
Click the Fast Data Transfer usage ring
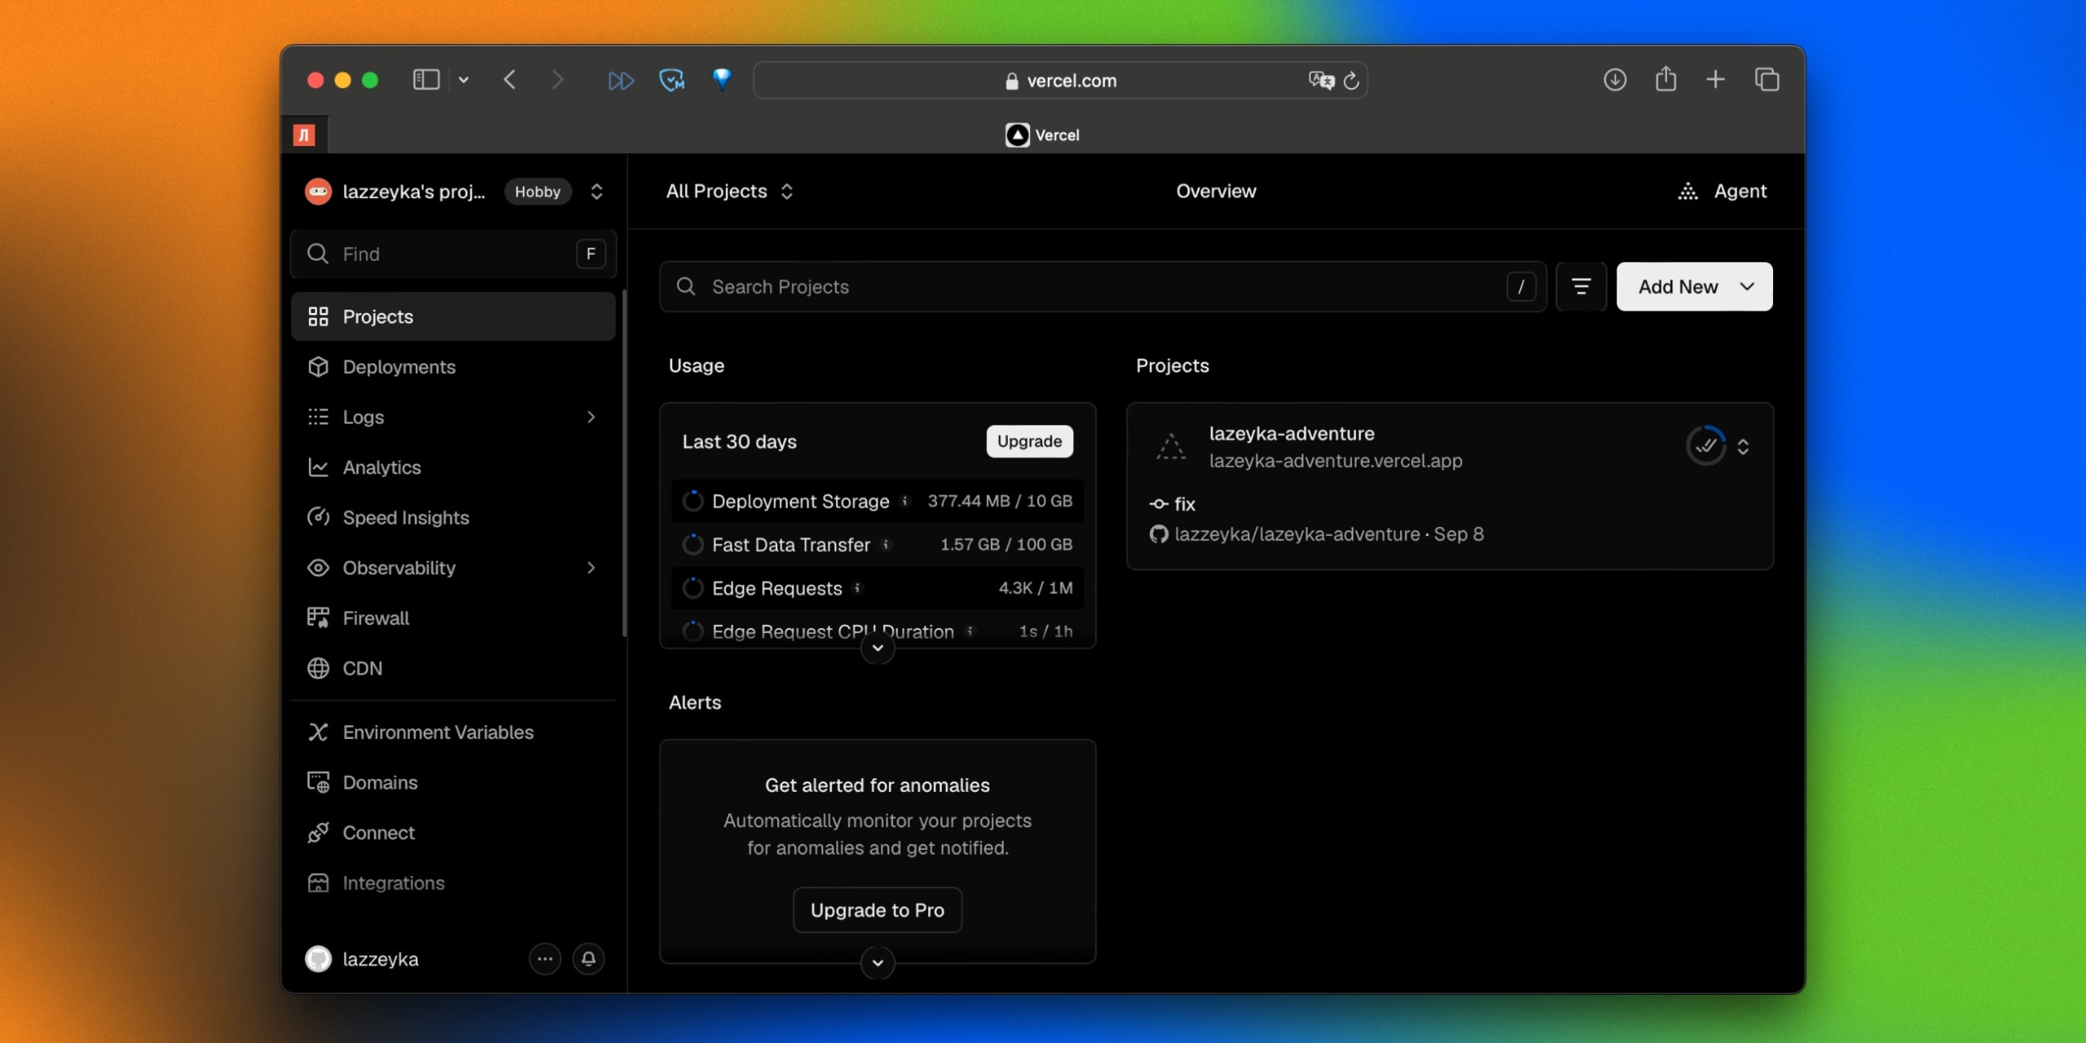[693, 544]
